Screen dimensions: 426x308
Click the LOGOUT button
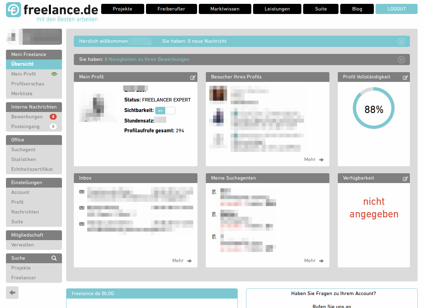(397, 9)
